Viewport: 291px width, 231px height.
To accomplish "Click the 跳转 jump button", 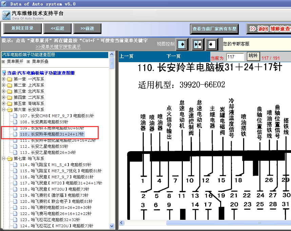I will coord(253,56).
